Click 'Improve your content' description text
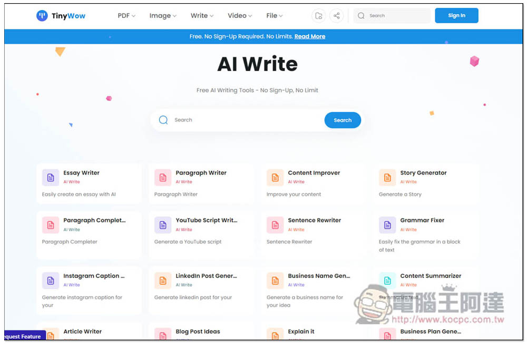Screen dimensions: 527x344 [x=294, y=194]
